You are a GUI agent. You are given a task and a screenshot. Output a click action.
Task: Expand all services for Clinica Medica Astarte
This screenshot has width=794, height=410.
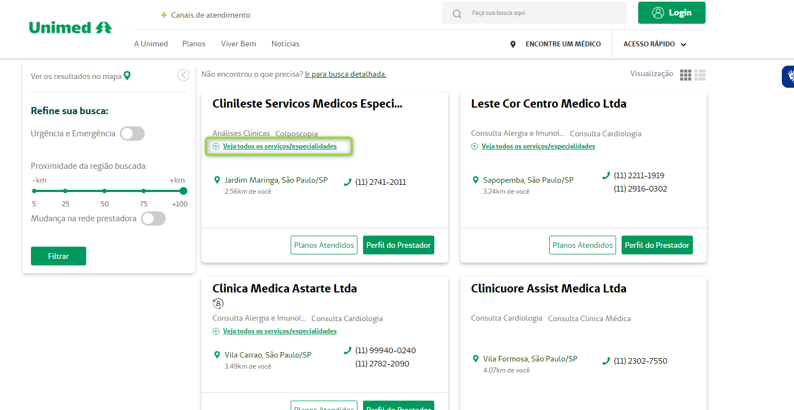click(x=280, y=331)
